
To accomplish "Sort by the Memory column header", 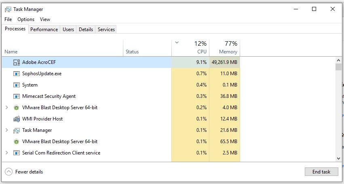I will pos(225,48).
